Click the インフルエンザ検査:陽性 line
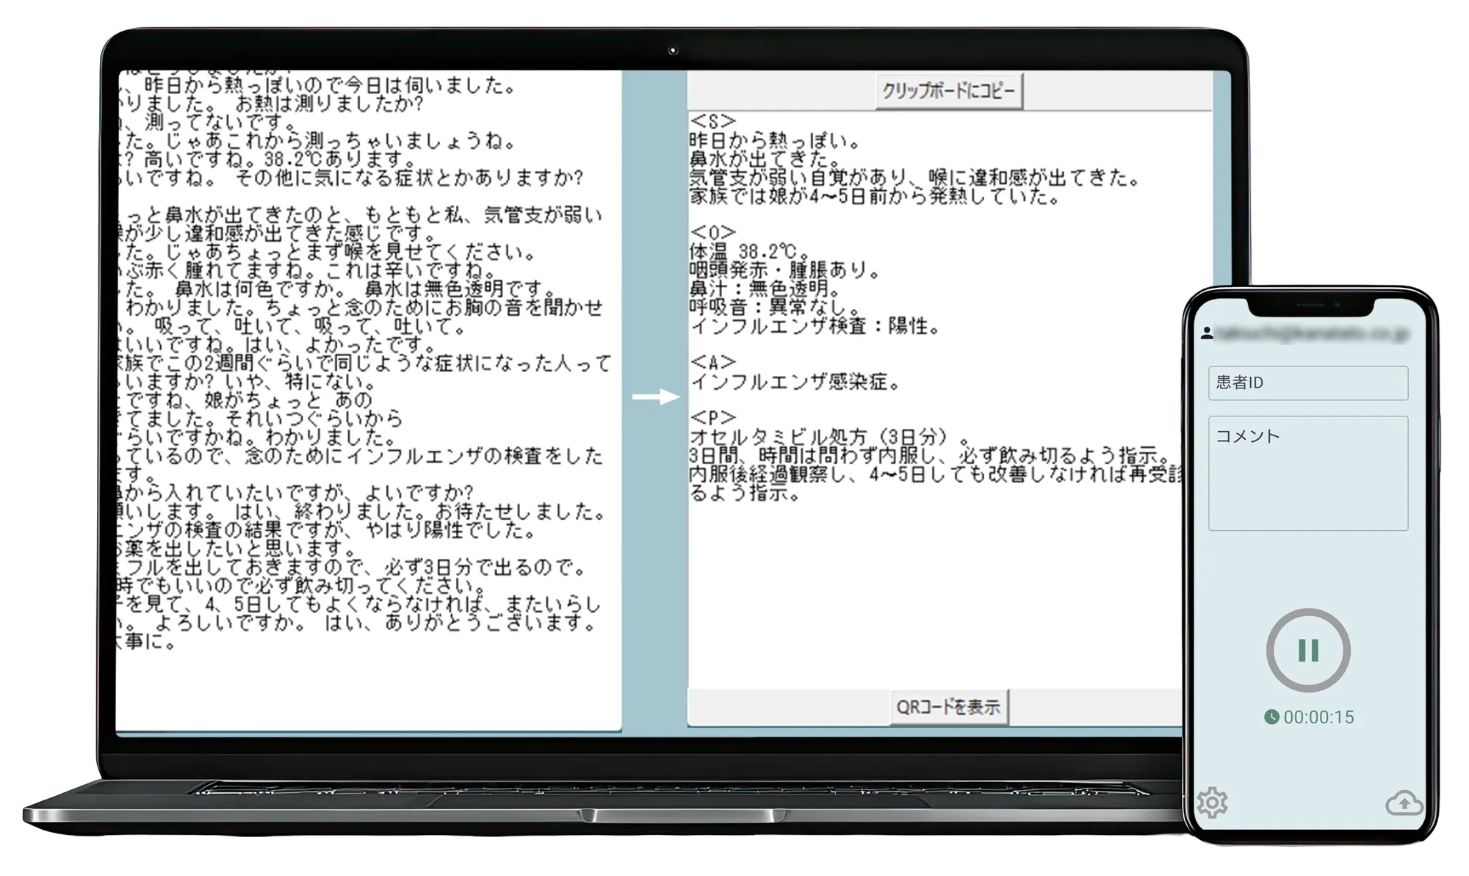Screen dimensions: 1469x876 814,326
